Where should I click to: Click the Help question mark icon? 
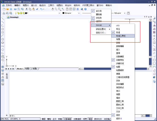click(85, 9)
